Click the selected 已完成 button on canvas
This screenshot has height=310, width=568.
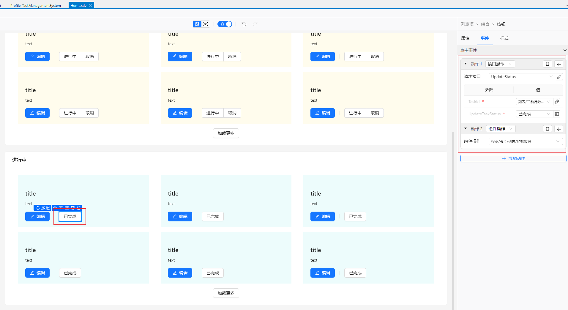70,216
